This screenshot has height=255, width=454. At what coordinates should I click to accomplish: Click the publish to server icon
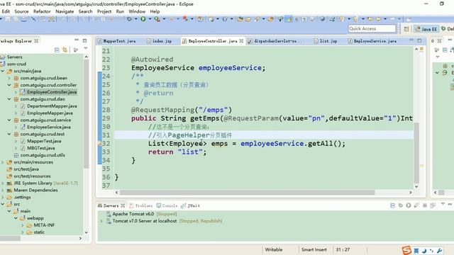click(433, 205)
